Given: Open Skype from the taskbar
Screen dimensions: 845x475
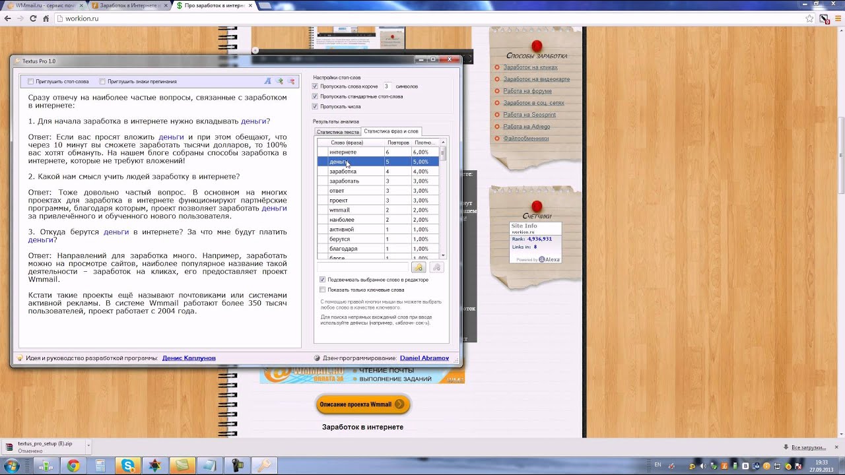Looking at the screenshot, I should pos(127,466).
